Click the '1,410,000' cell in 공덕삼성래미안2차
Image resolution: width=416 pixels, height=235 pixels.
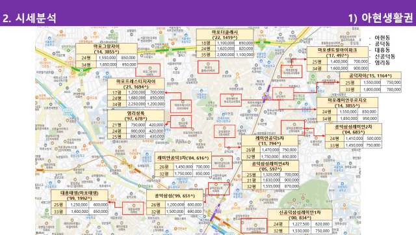point(354,138)
